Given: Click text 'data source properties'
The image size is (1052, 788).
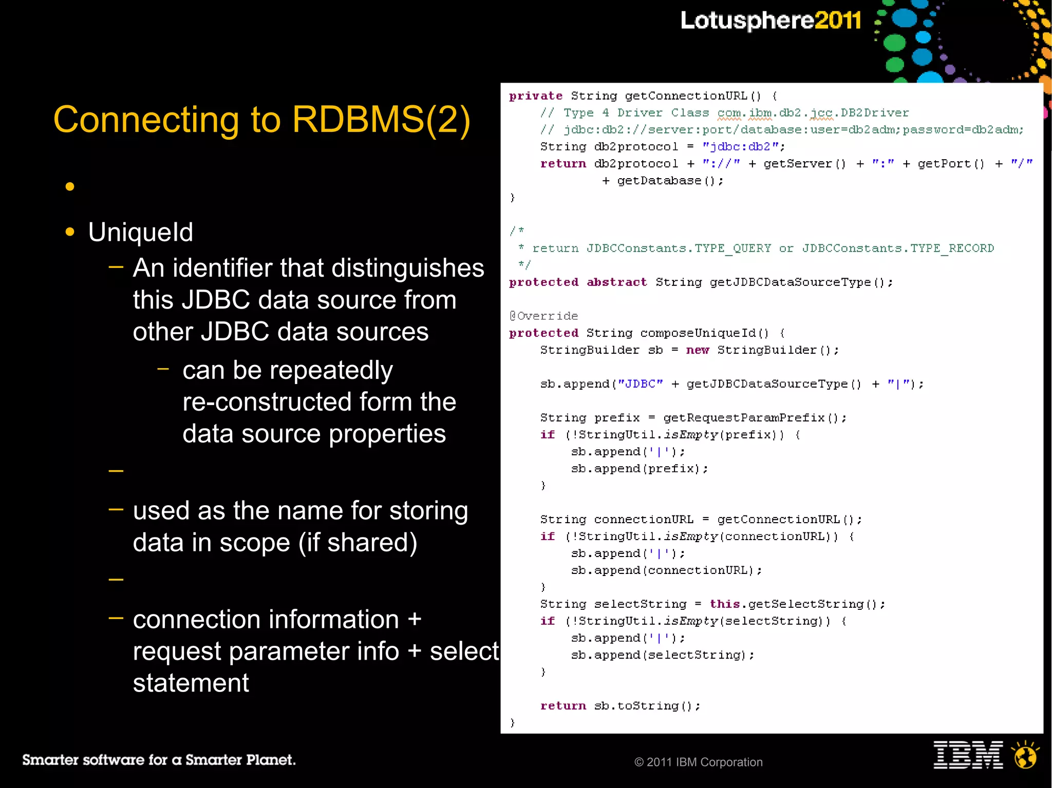Looking at the screenshot, I should pos(314,434).
